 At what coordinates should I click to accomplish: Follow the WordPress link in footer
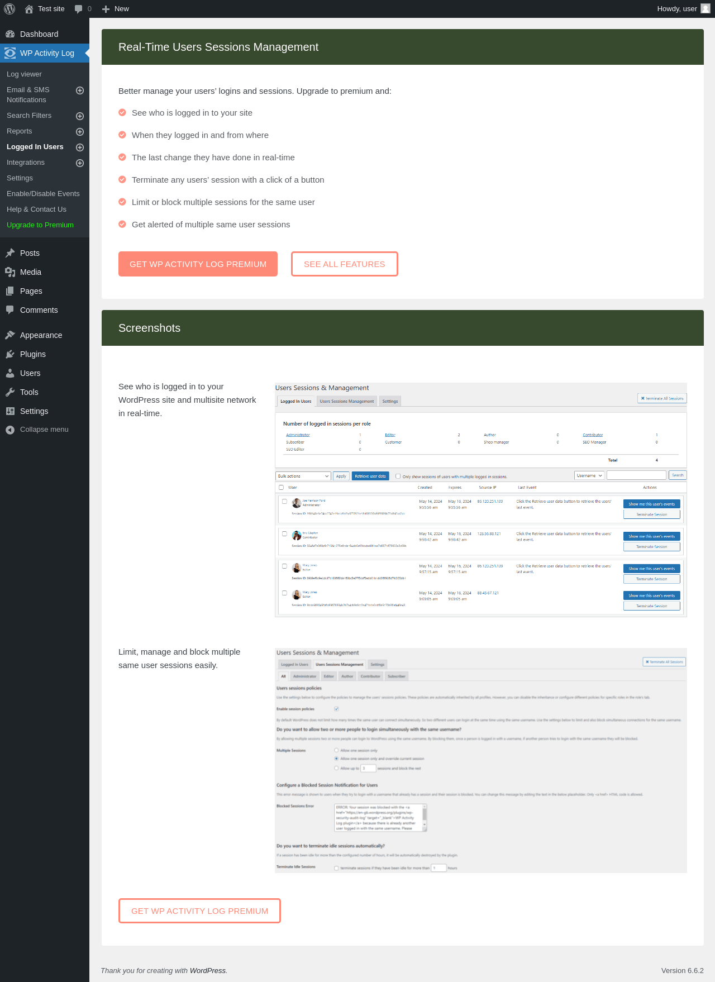coord(208,971)
